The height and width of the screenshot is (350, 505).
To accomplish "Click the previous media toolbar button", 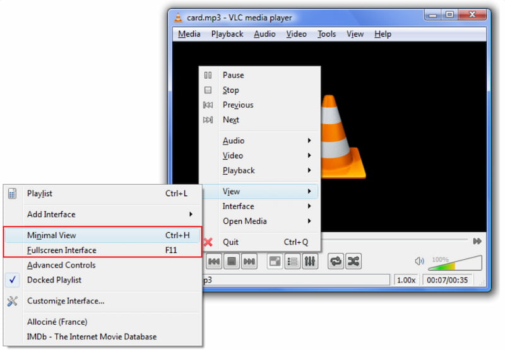I will [x=214, y=261].
